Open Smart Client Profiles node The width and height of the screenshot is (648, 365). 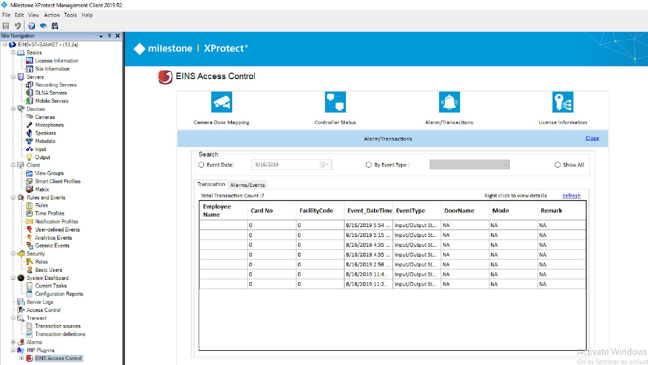(x=58, y=181)
